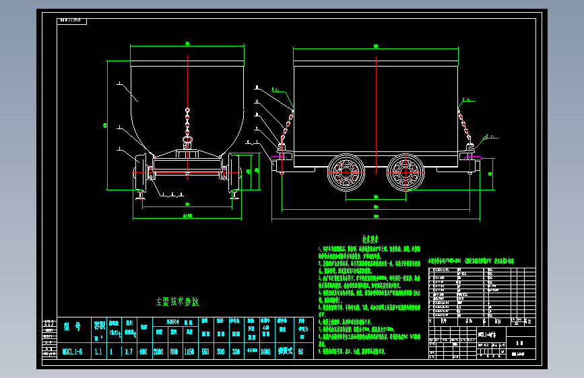The image size is (584, 378).
Task: Click the 1150 height value cell
Action: pyautogui.click(x=189, y=351)
